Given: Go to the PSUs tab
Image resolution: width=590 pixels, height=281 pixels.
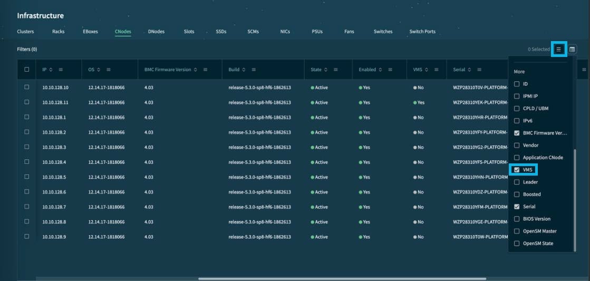Looking at the screenshot, I should click(317, 32).
